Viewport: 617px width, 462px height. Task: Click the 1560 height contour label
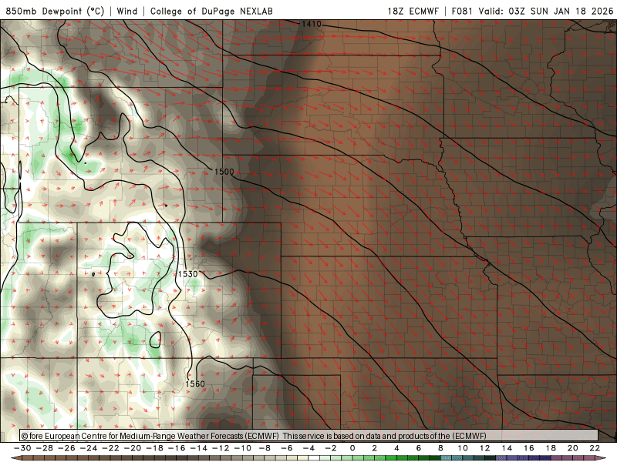pos(195,383)
